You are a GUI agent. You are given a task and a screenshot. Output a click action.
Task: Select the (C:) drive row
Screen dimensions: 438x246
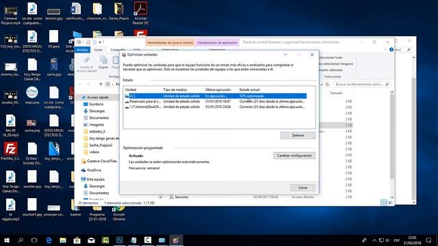click(216, 96)
